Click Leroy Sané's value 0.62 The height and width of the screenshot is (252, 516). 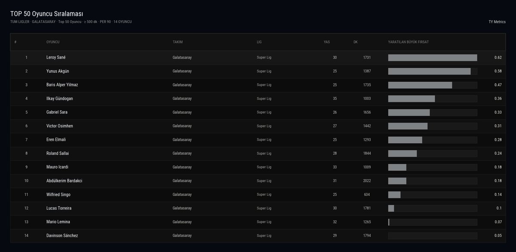pyautogui.click(x=498, y=57)
